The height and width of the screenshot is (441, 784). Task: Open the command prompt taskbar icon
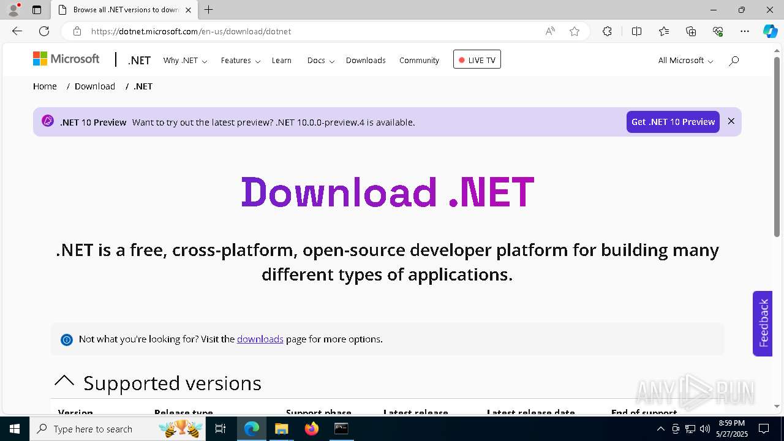pos(341,429)
